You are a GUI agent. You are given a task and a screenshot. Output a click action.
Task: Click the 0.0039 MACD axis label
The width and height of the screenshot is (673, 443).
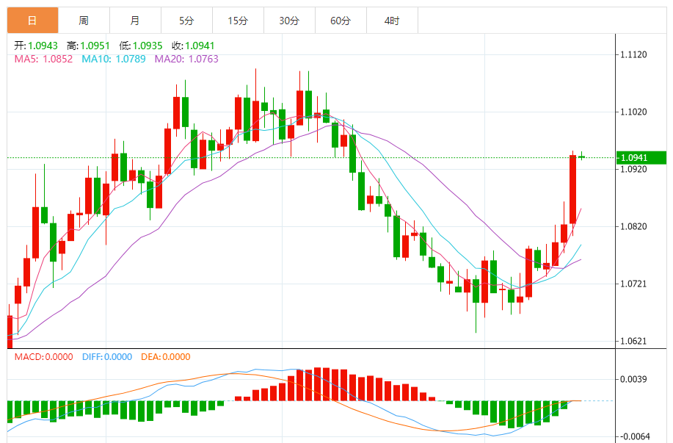[633, 379]
